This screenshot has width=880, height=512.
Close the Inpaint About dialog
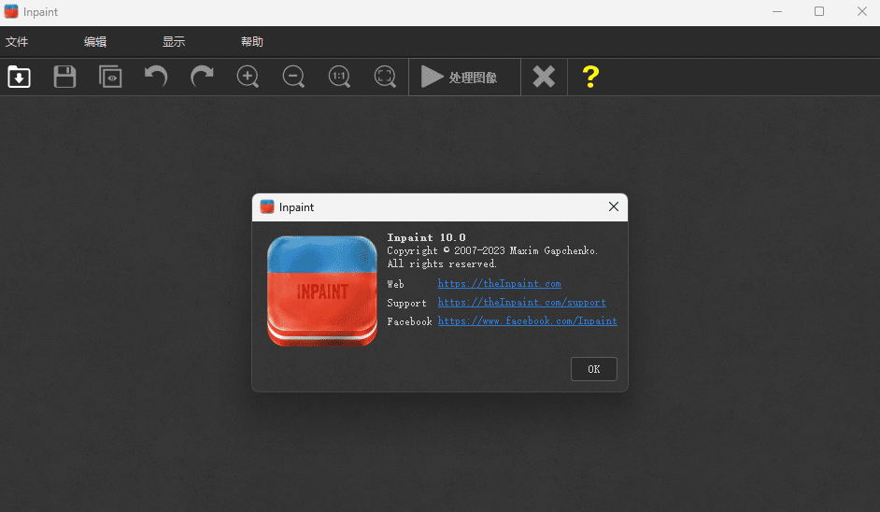[x=613, y=206]
